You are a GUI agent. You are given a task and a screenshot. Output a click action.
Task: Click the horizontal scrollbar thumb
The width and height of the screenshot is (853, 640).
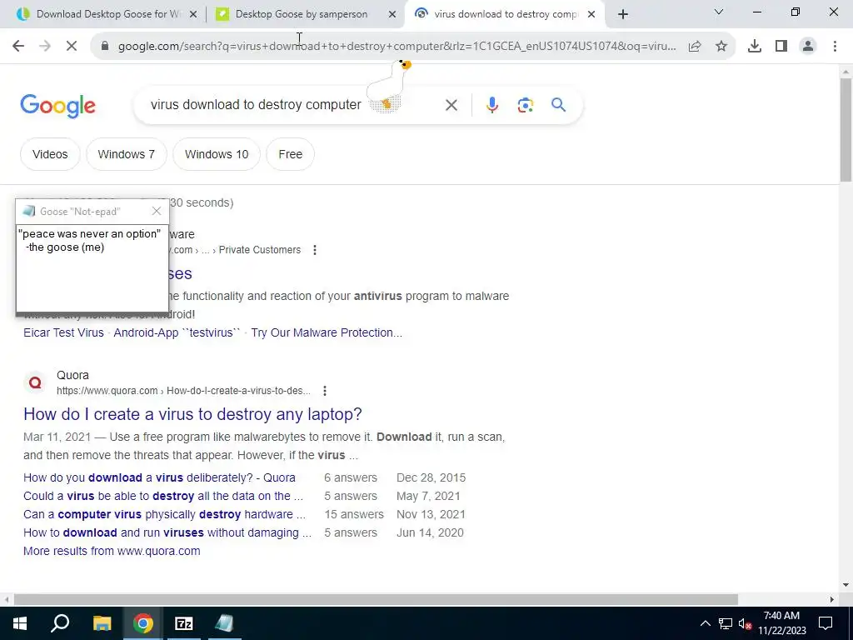(376, 599)
